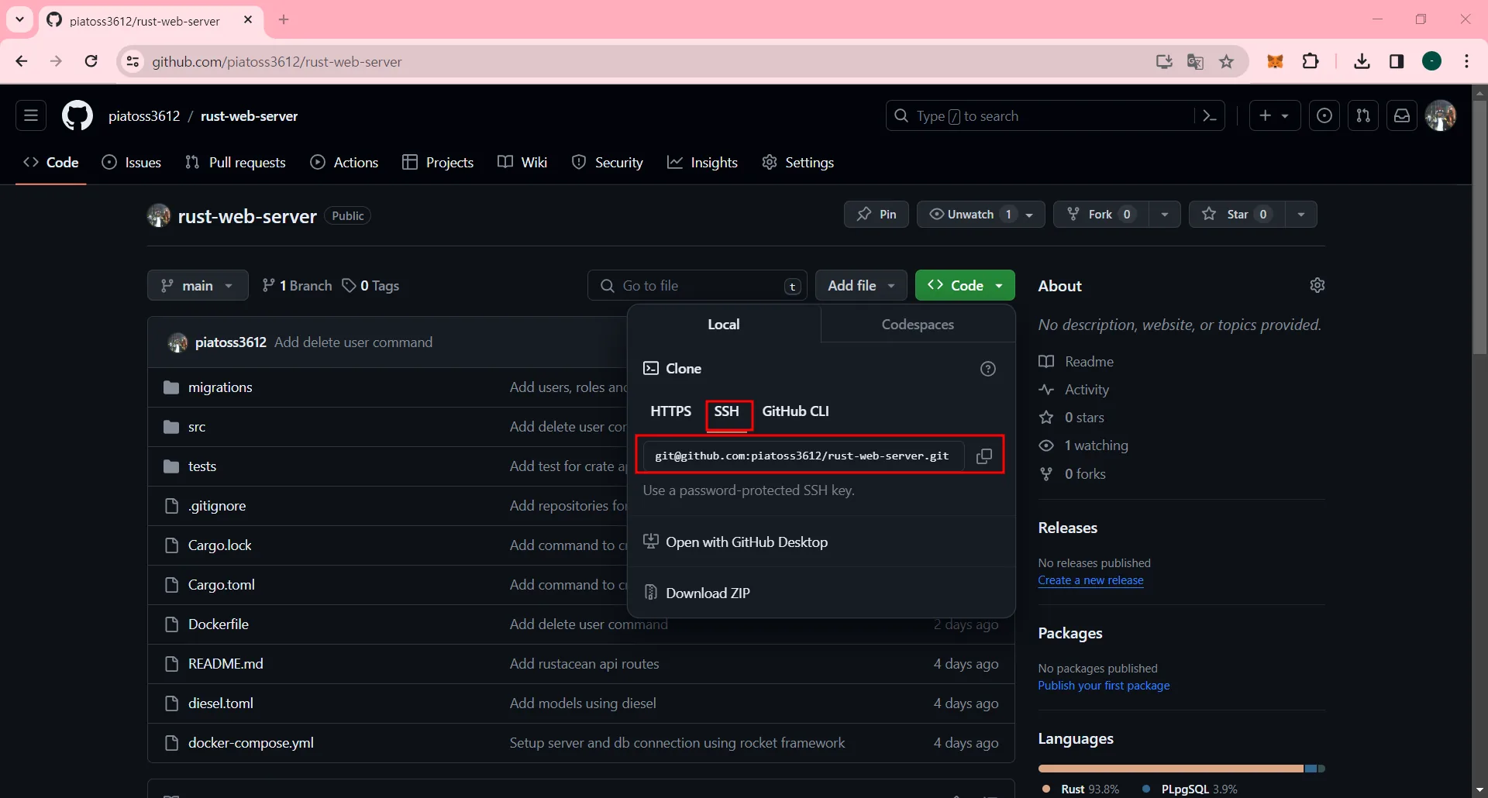Reload the current page
This screenshot has width=1488, height=798.
(x=91, y=61)
